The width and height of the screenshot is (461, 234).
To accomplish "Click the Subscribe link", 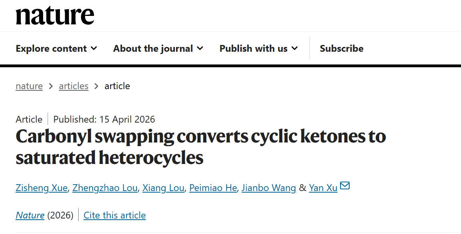I will pyautogui.click(x=341, y=49).
